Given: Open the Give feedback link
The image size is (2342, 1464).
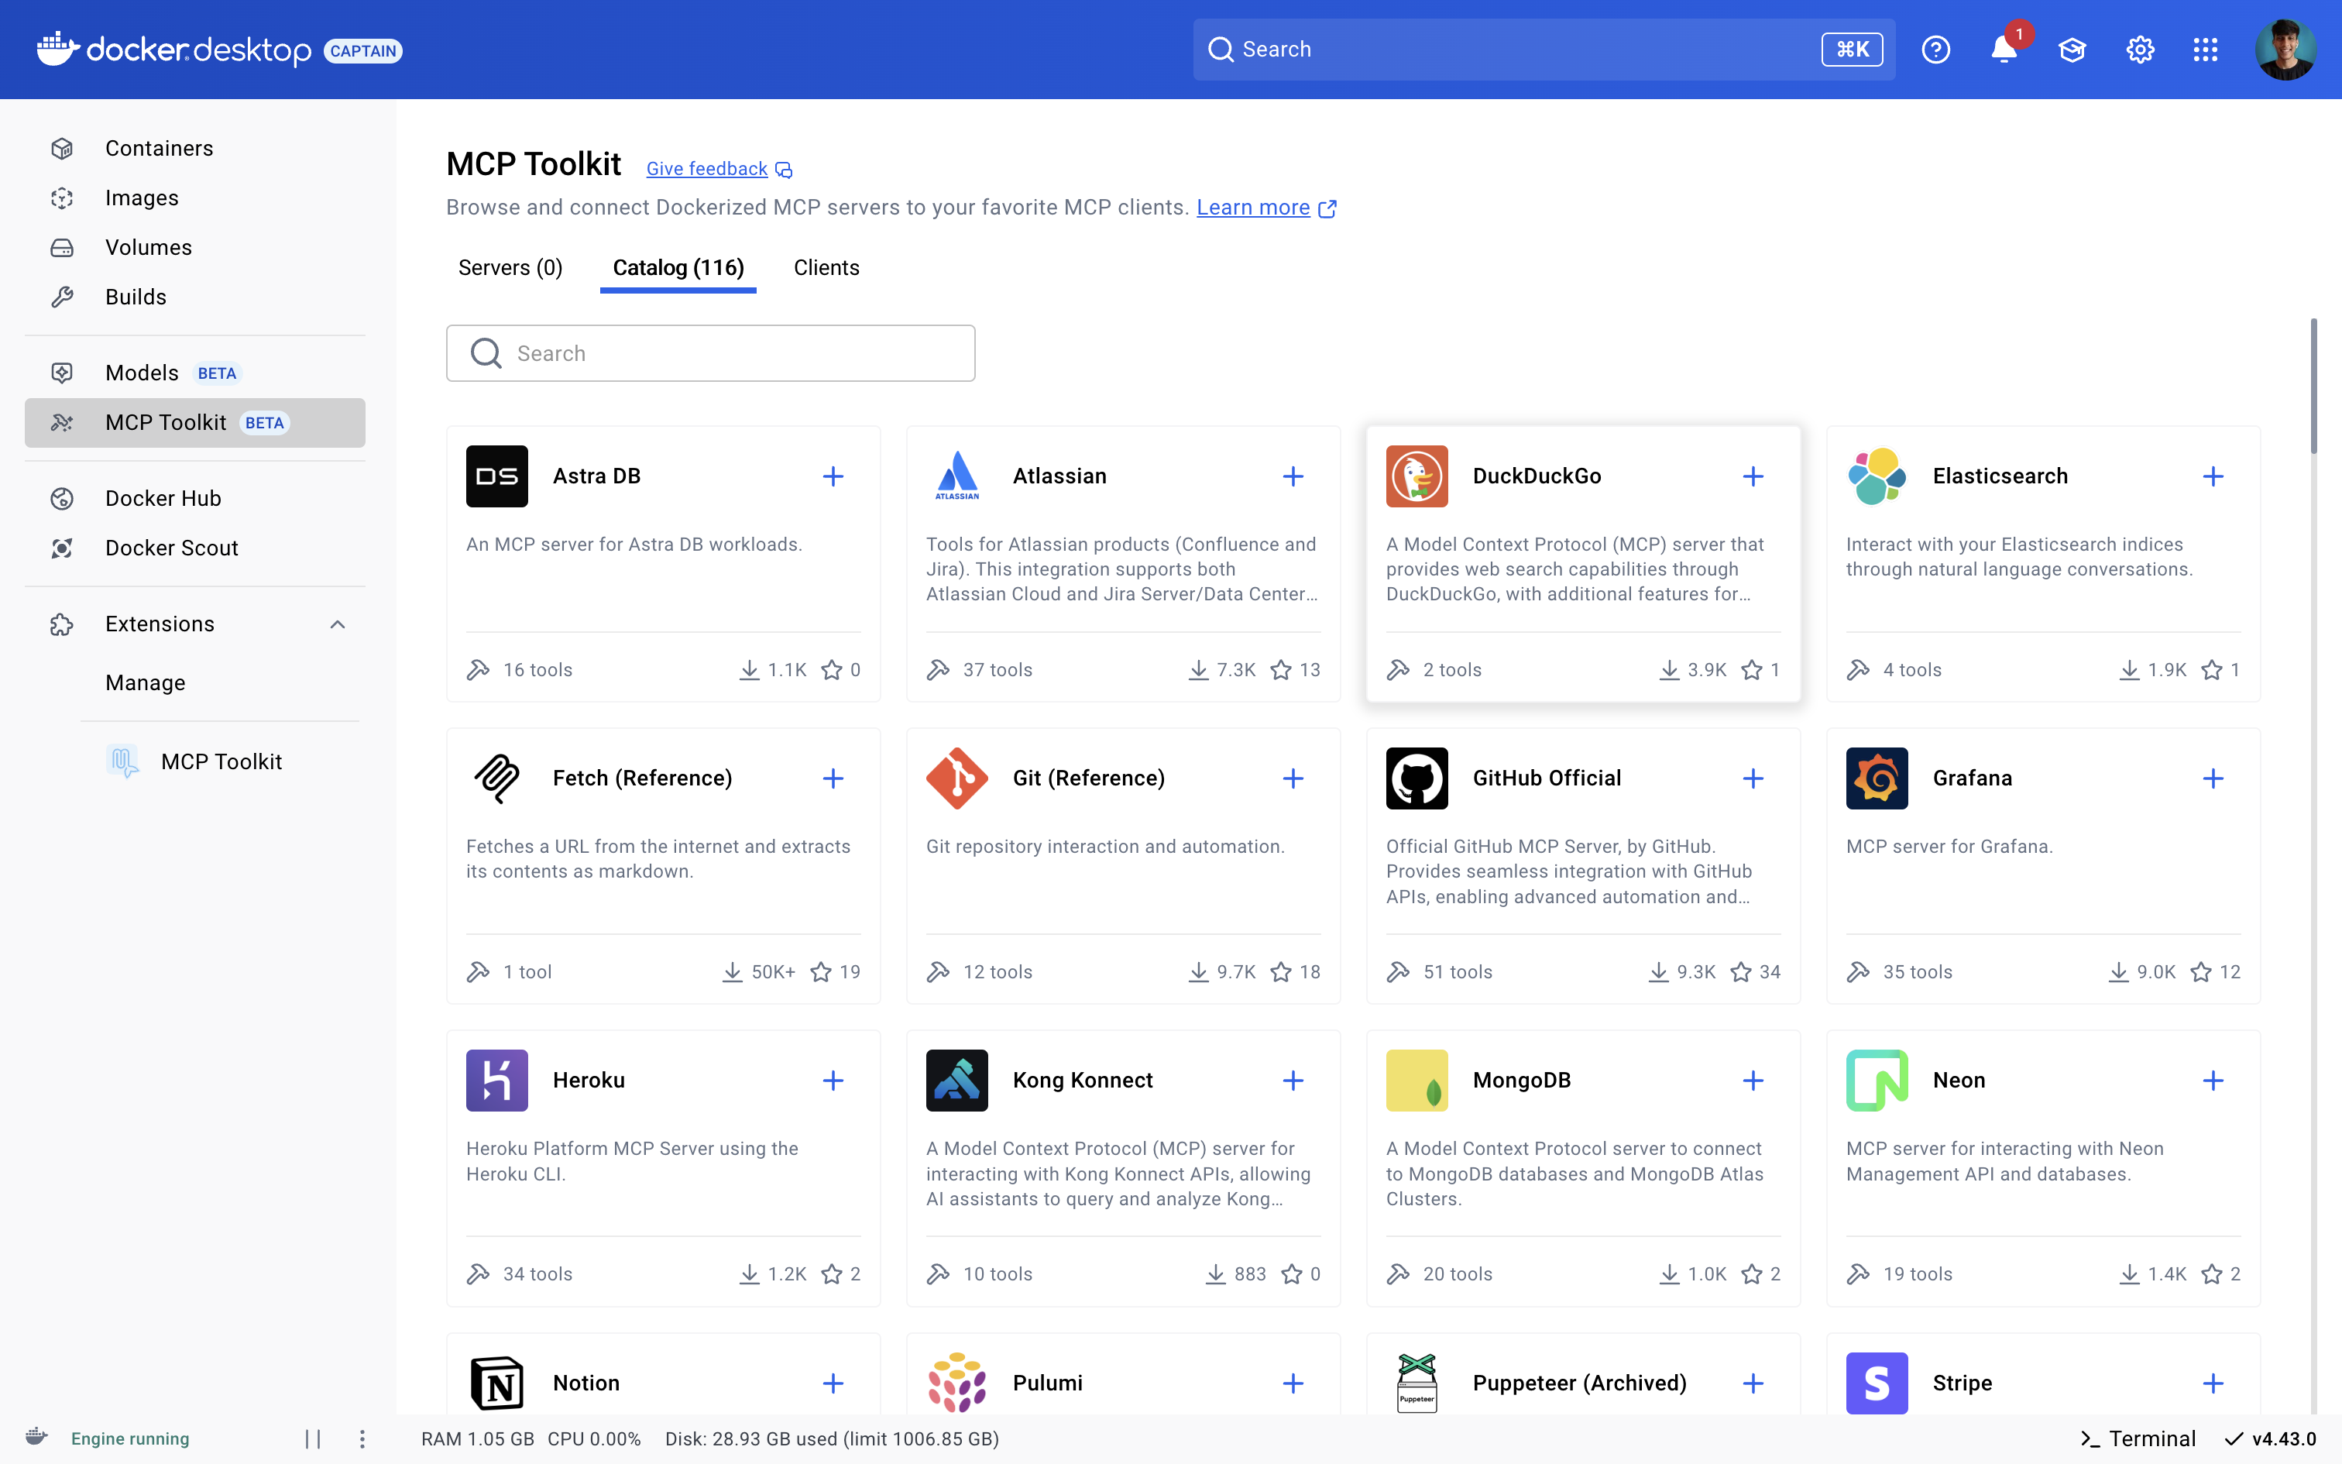Looking at the screenshot, I should click(x=706, y=170).
